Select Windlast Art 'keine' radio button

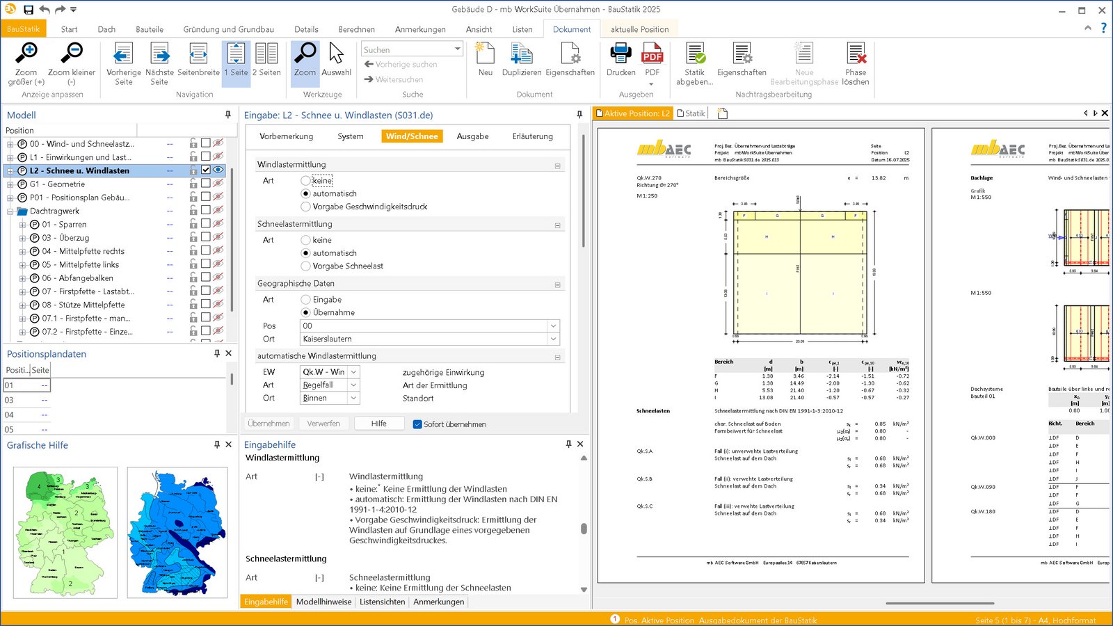pyautogui.click(x=305, y=180)
